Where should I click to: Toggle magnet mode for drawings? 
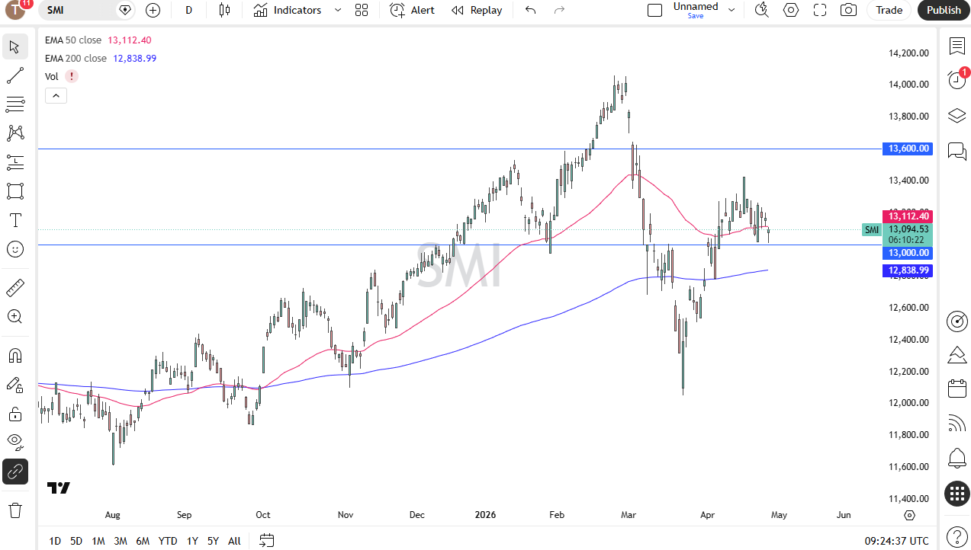14,356
